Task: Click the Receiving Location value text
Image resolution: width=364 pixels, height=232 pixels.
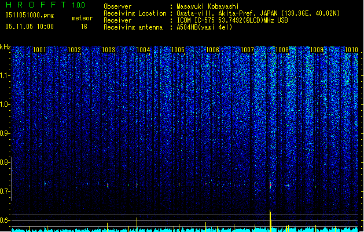Action: [x=258, y=13]
